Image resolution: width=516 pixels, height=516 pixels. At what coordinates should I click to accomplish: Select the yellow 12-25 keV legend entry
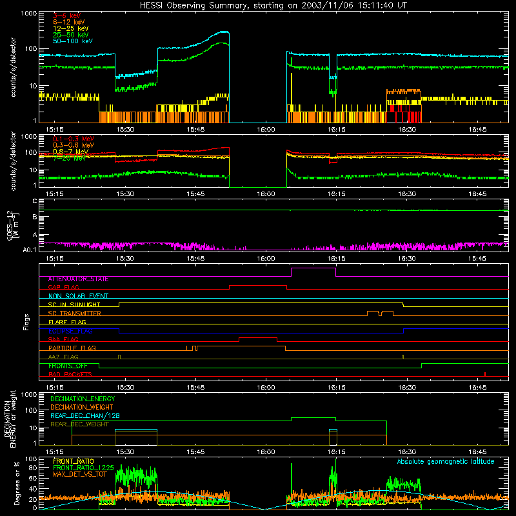click(x=71, y=28)
